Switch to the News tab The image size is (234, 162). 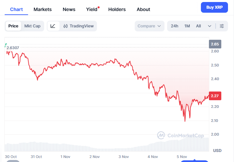(x=69, y=9)
